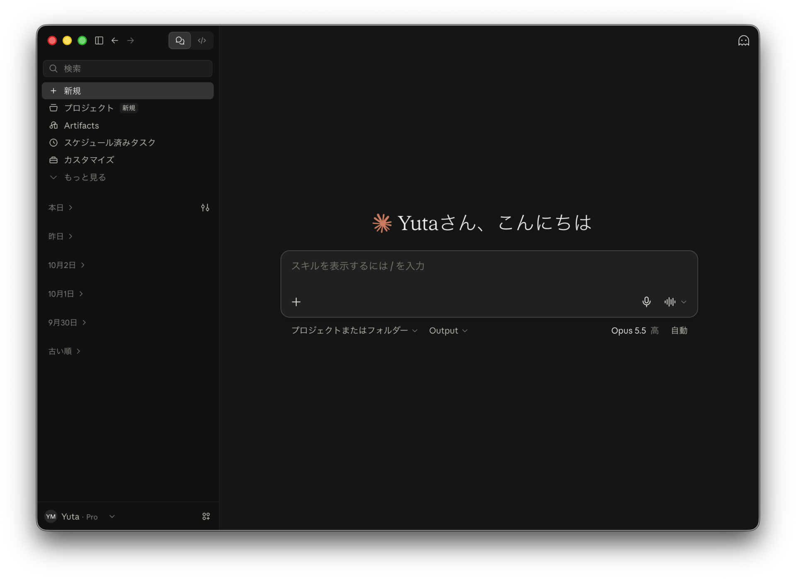Open プロジェクトまたはフォルダー dropdown

click(x=354, y=331)
